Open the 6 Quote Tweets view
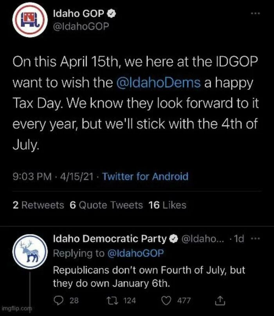The width and height of the screenshot is (274, 316). point(104,205)
